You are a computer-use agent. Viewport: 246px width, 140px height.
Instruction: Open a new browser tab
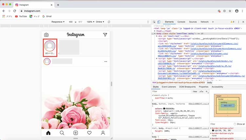(x=58, y=5)
